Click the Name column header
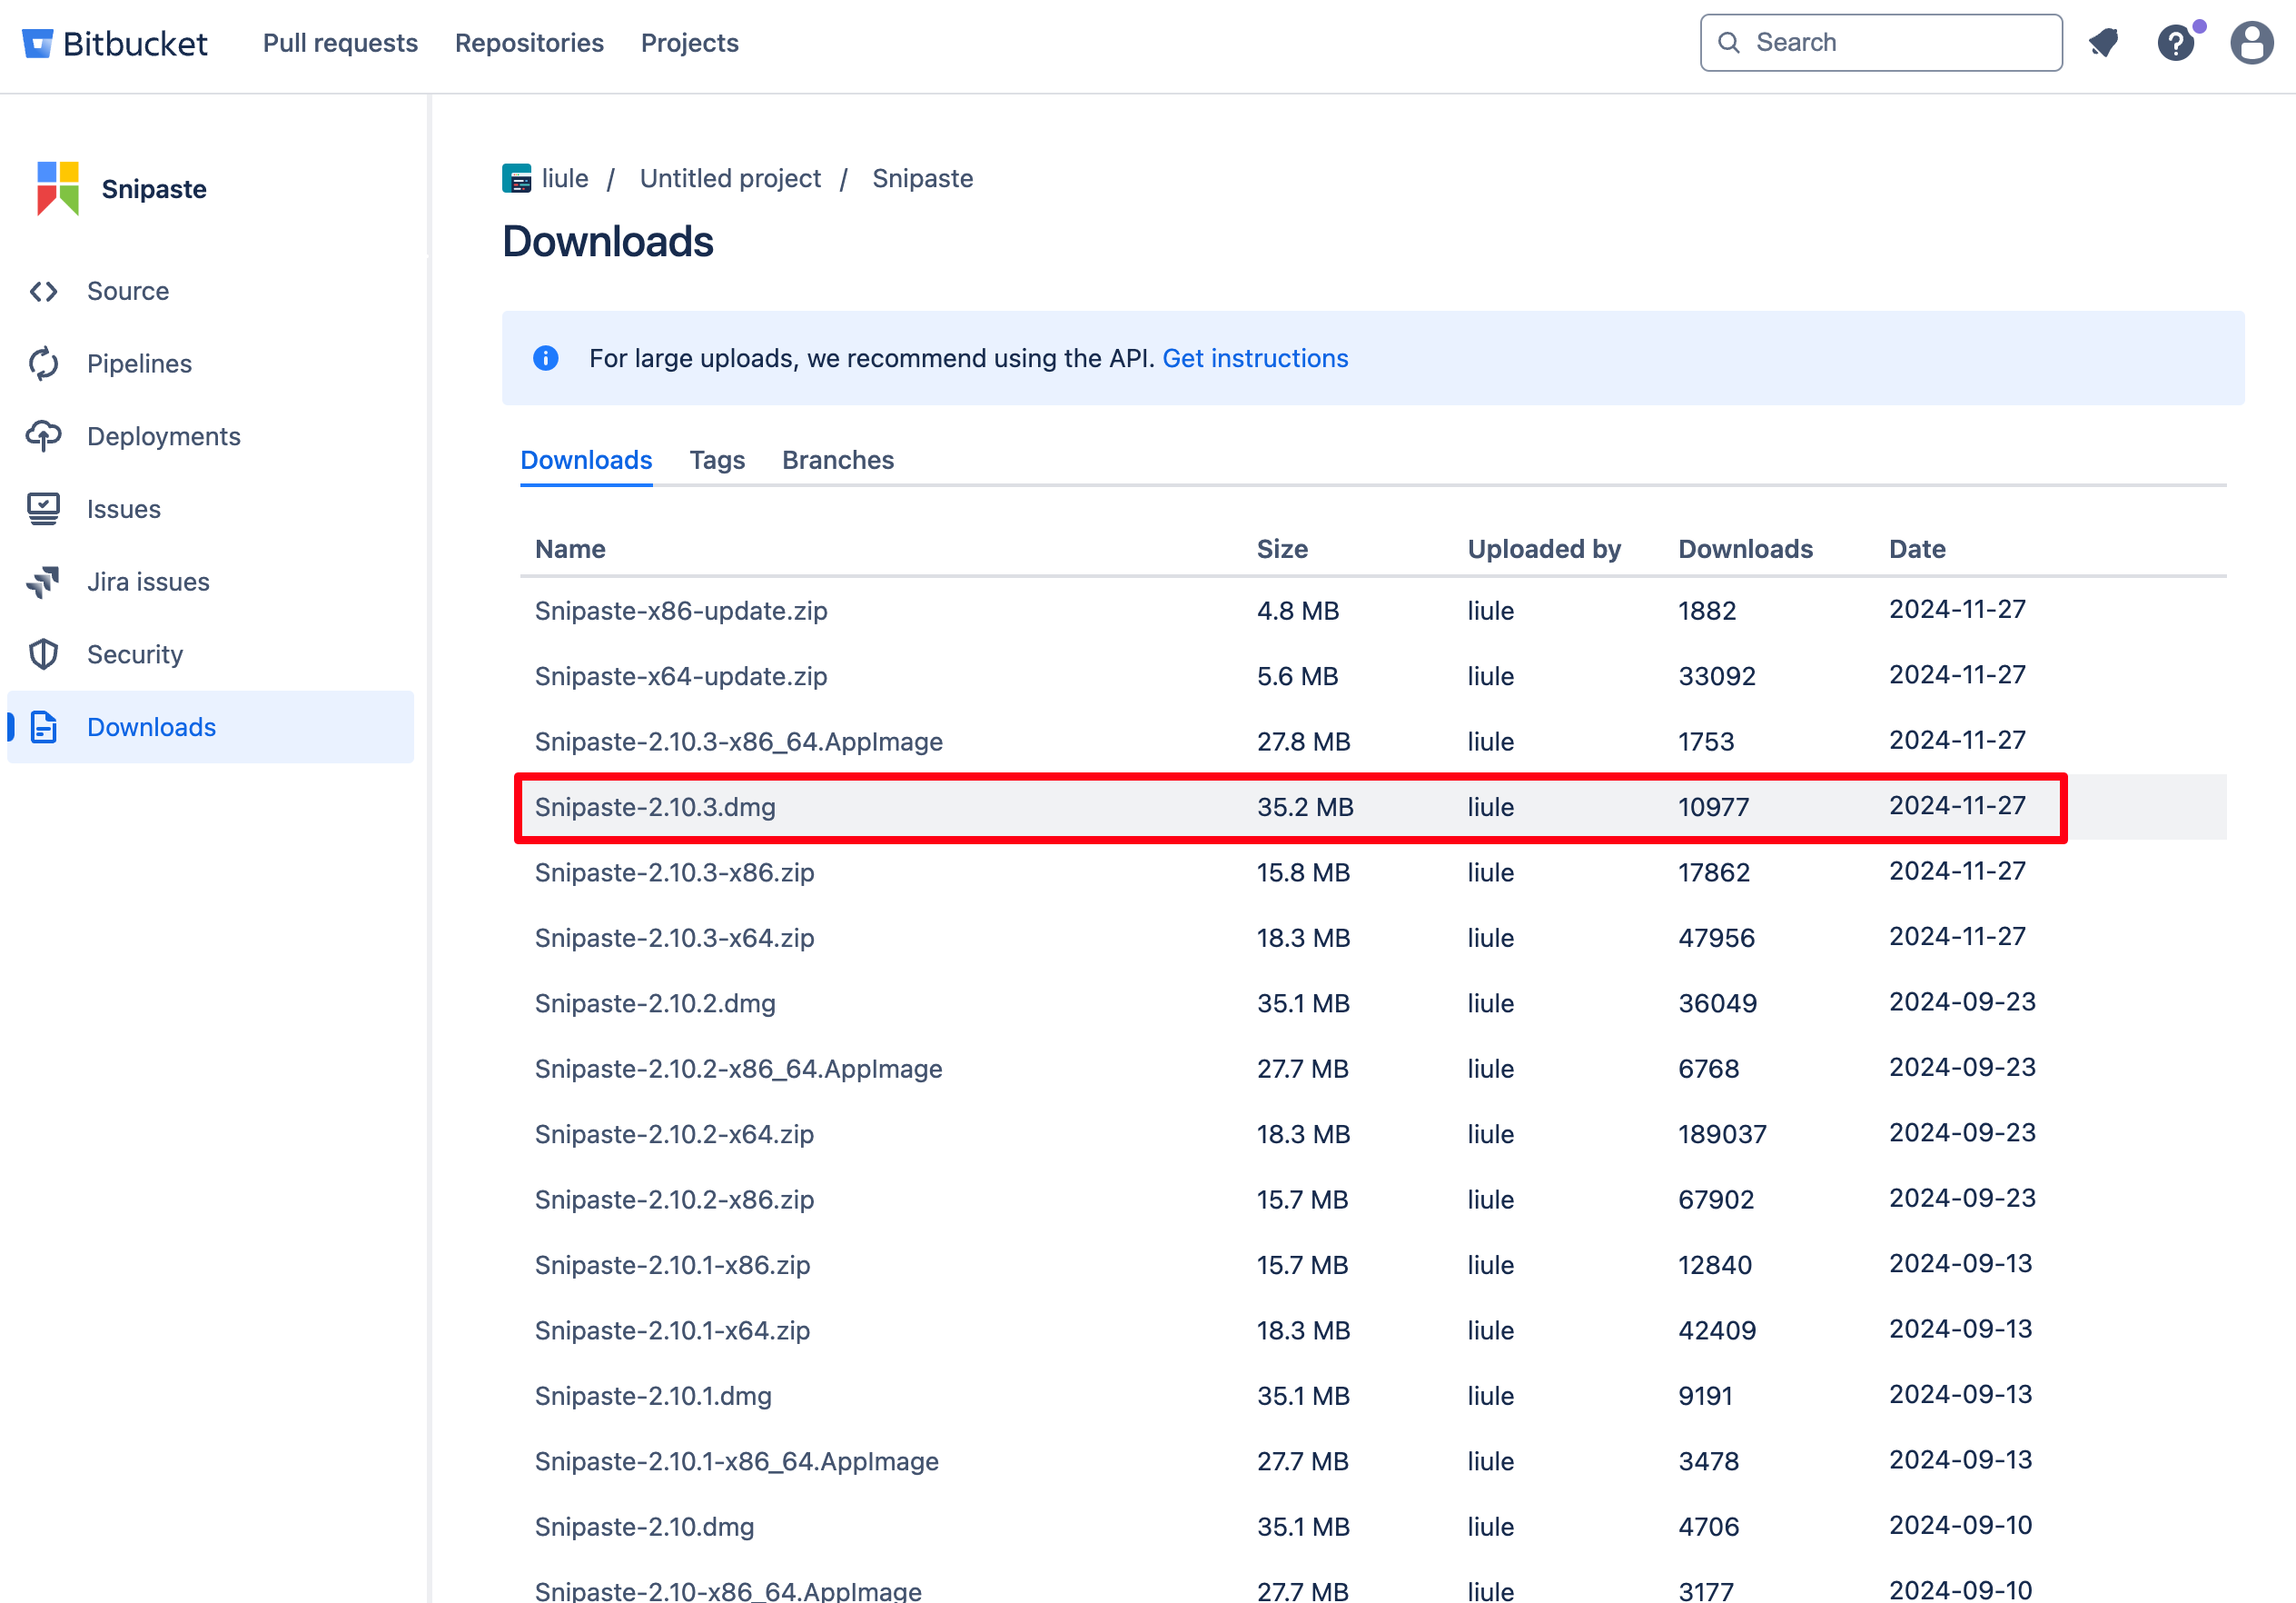 pyautogui.click(x=570, y=550)
